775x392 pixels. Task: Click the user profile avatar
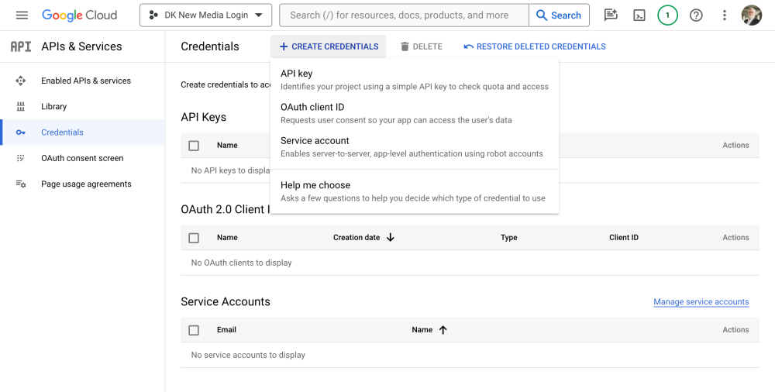pos(751,15)
